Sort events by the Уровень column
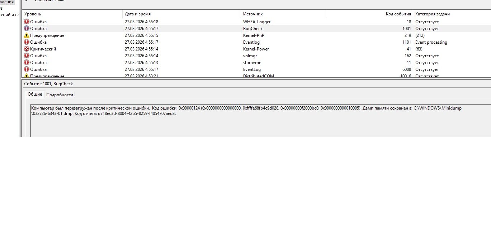This screenshot has height=232, width=491. click(x=72, y=14)
